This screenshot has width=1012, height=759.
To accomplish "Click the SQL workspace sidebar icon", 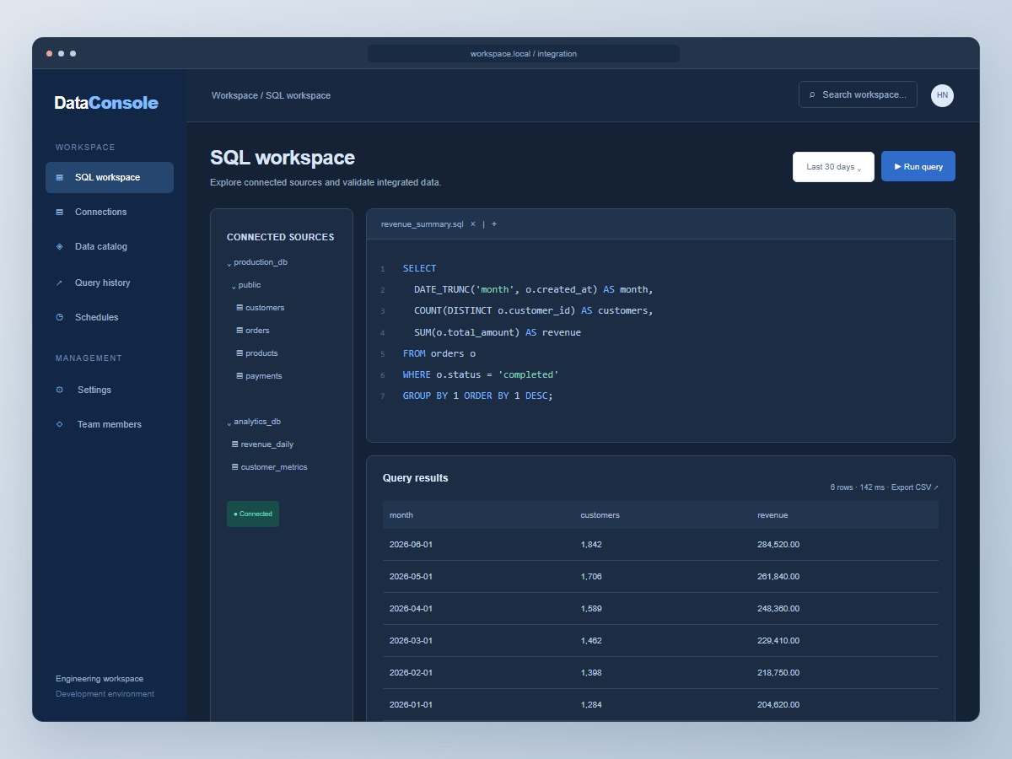I will pyautogui.click(x=59, y=178).
